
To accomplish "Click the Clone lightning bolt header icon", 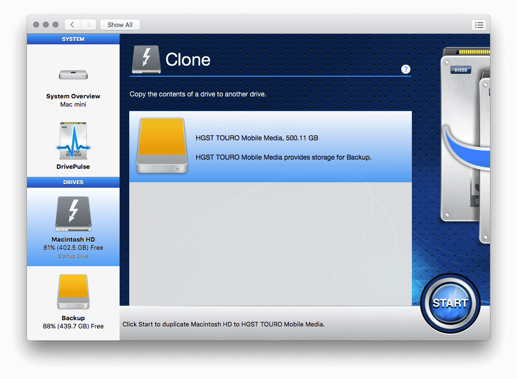I will (146, 59).
